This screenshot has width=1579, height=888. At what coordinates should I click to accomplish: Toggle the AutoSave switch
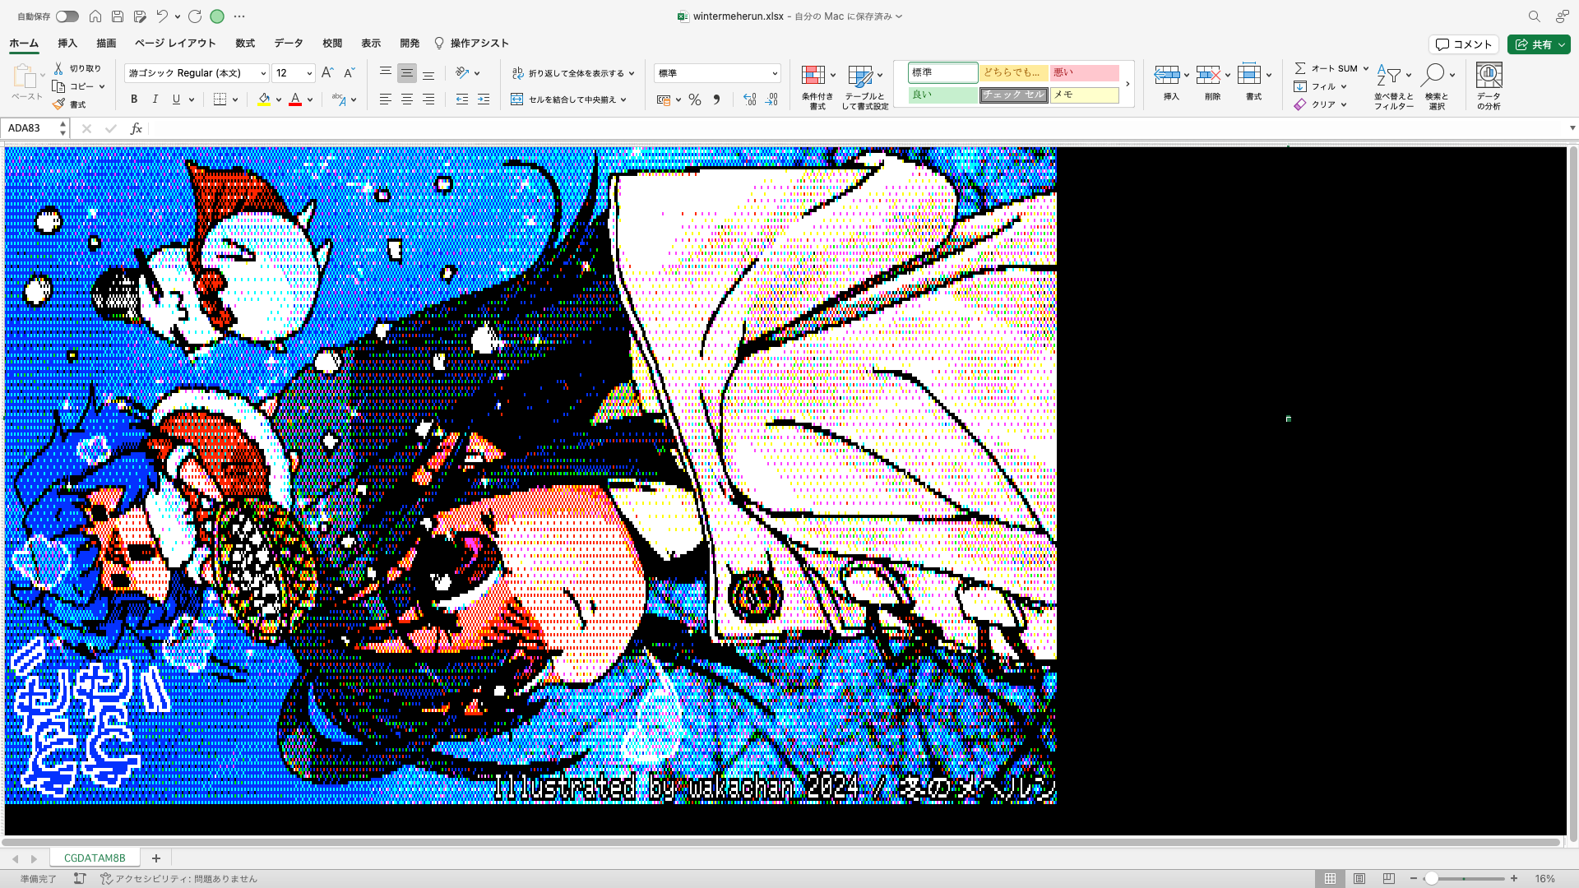click(67, 16)
